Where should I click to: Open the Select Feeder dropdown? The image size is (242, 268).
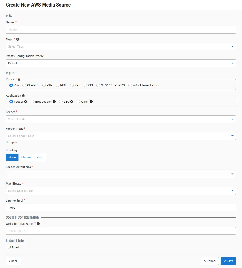tap(121, 119)
